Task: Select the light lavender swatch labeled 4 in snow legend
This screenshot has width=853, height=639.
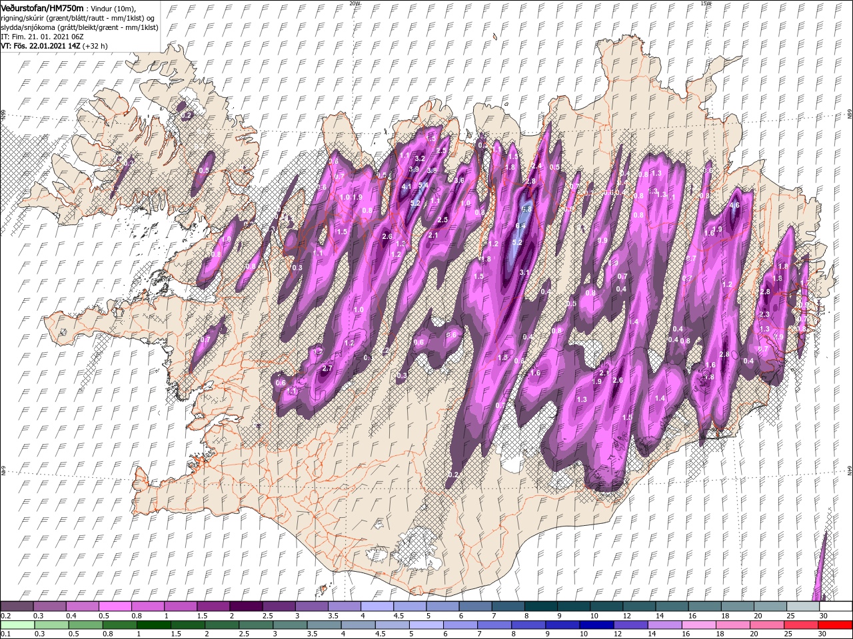Action: click(x=377, y=606)
